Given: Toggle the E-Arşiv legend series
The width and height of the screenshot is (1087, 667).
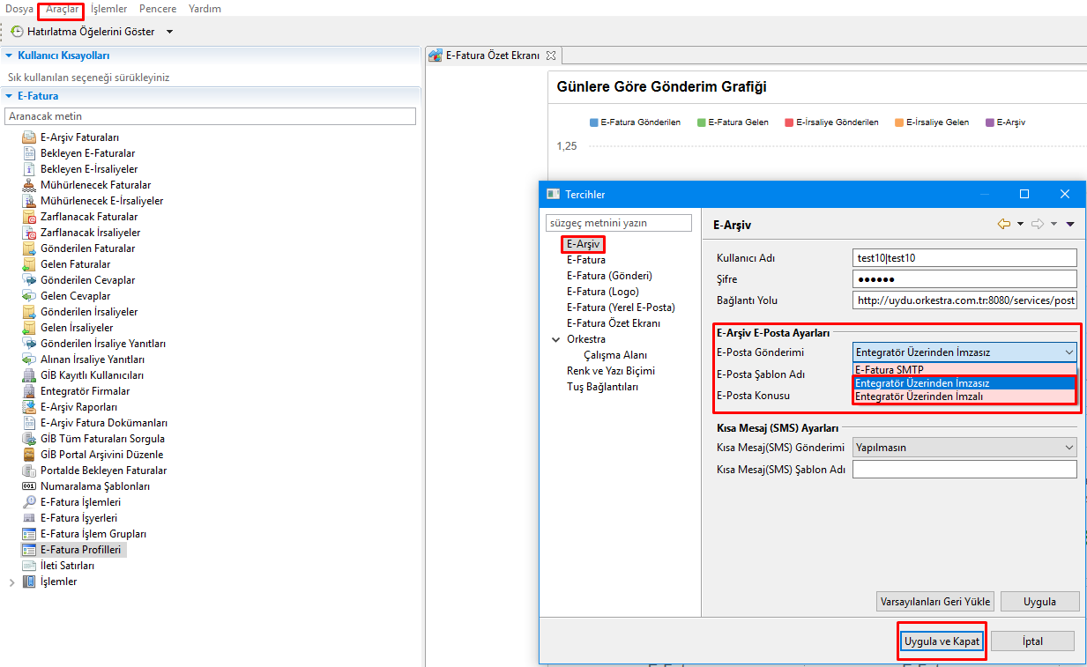Looking at the screenshot, I should [x=1005, y=122].
